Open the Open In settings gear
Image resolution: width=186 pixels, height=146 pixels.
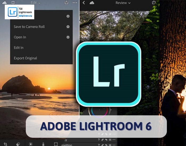point(68,37)
